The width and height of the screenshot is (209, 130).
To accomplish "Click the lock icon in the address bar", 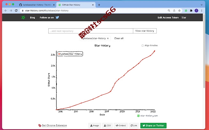I will tap(23, 11).
